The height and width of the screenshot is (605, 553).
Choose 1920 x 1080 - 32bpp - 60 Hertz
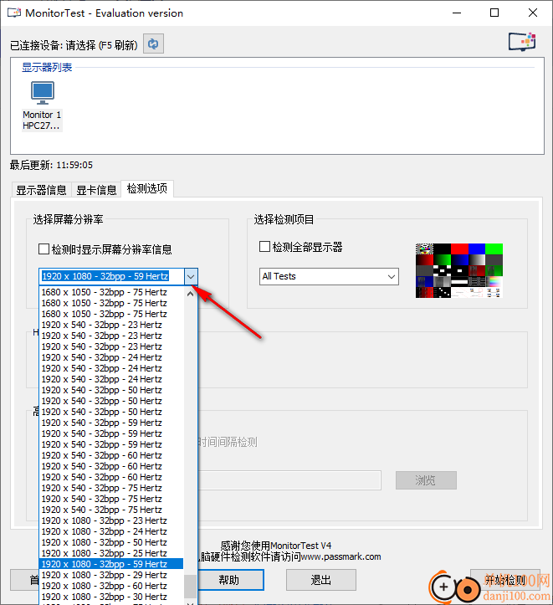point(111,586)
